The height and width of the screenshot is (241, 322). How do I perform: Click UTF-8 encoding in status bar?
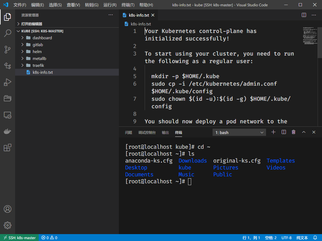point(286,238)
